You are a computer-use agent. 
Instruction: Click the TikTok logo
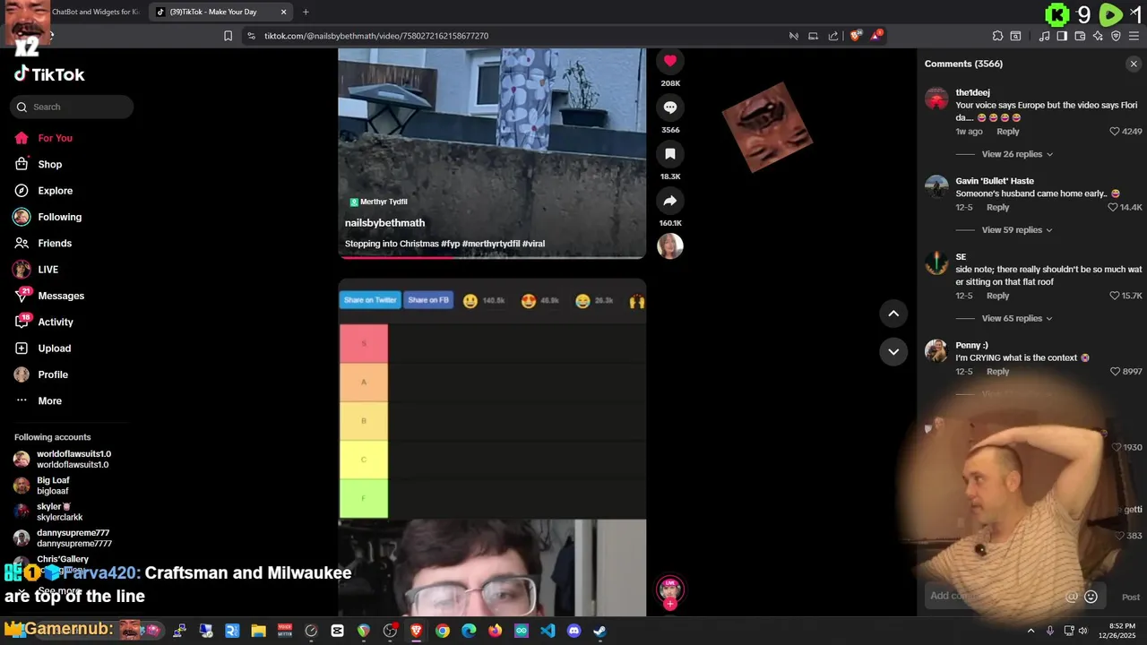point(49,74)
